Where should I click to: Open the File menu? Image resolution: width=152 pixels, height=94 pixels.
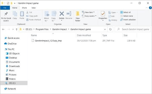coord(5,8)
